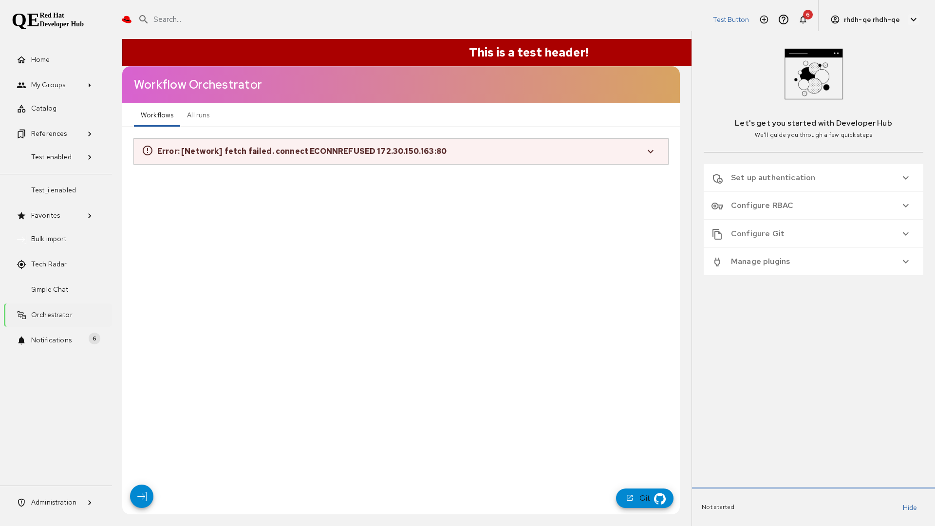Click the Test Button link
The height and width of the screenshot is (526, 935).
tap(730, 19)
